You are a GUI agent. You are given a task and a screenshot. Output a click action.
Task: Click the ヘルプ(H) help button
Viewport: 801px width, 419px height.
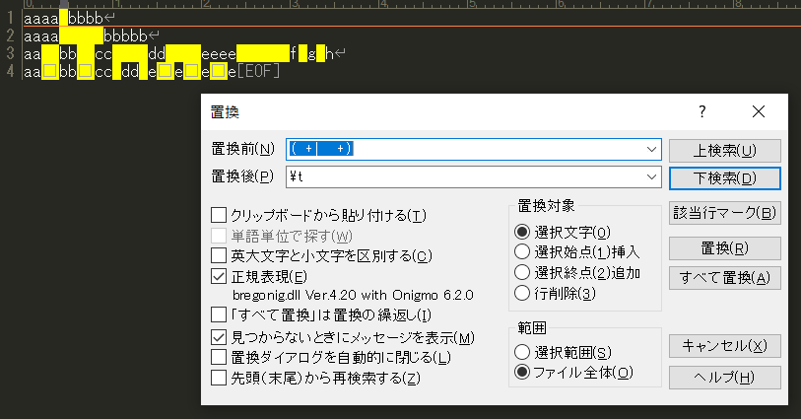[x=725, y=378]
